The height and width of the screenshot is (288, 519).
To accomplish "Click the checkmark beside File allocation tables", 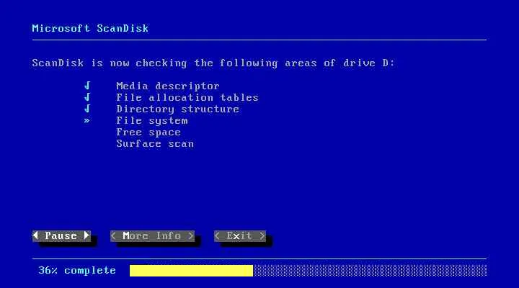I will (87, 97).
